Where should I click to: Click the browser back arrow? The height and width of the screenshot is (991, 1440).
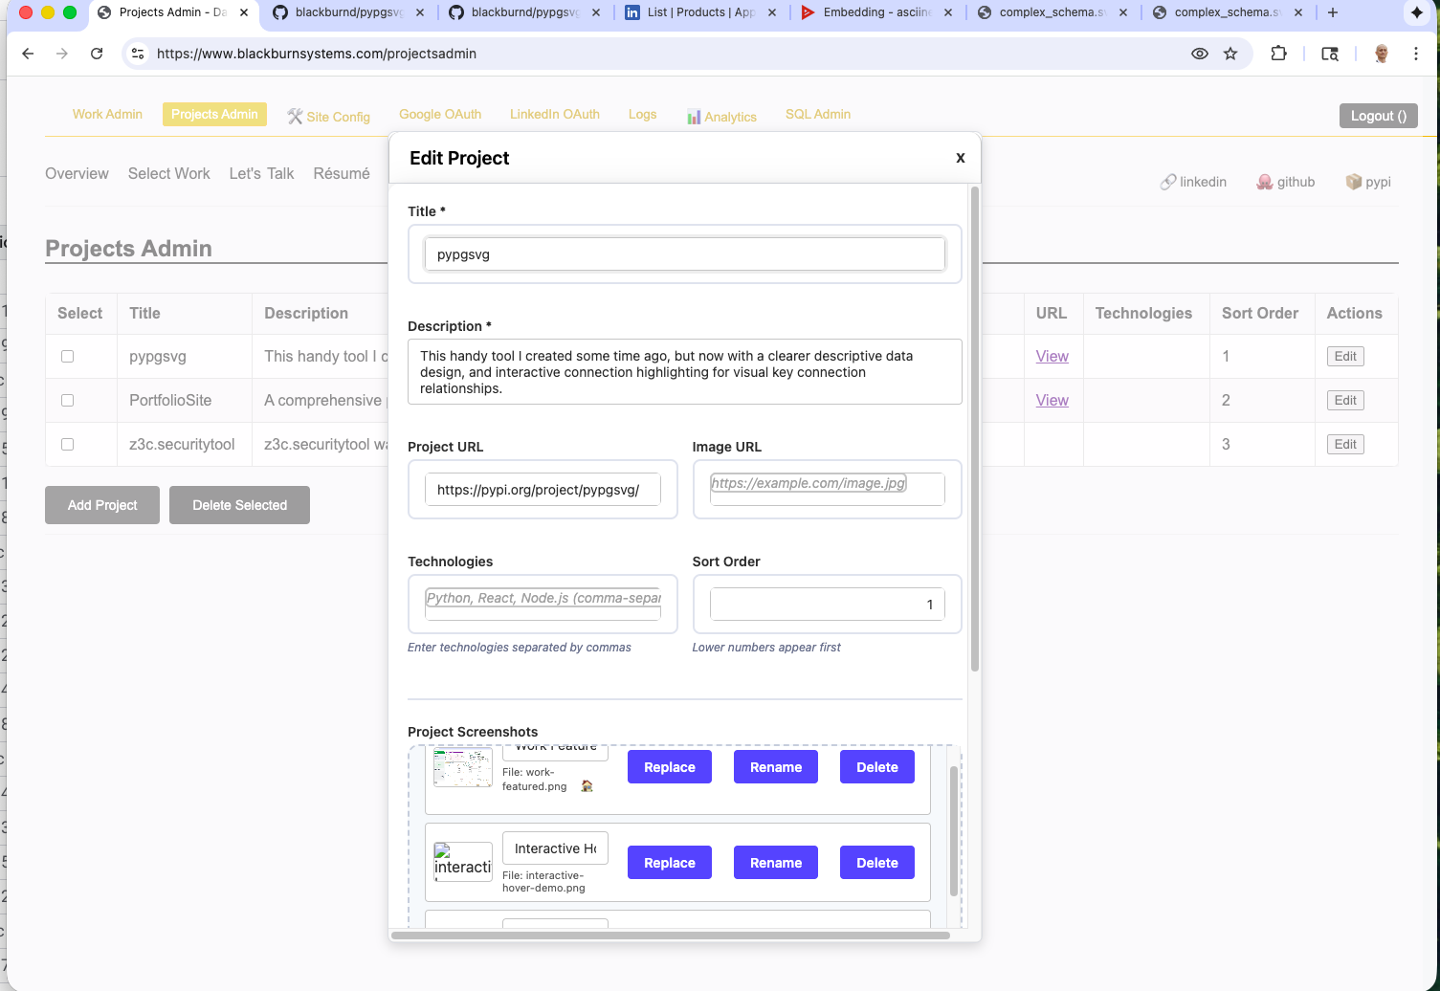tap(28, 54)
